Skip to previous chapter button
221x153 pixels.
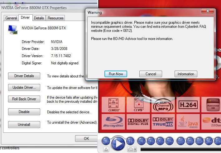coord(142,141)
